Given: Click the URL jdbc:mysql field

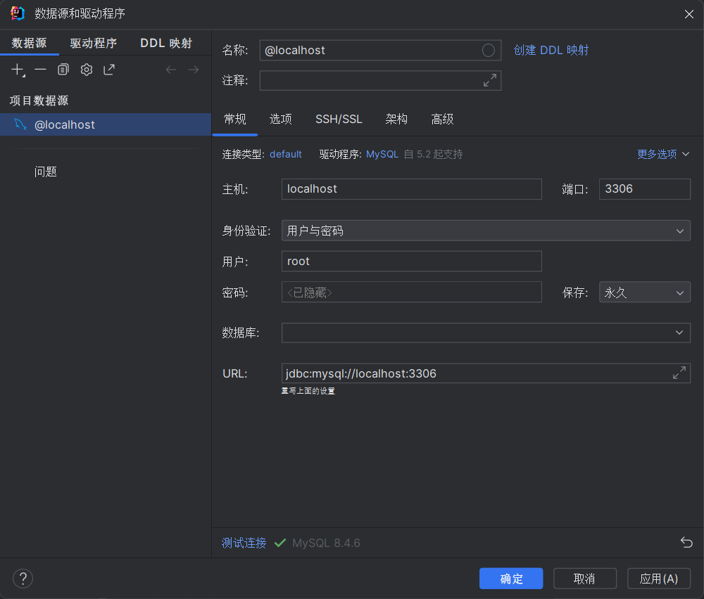Looking at the screenshot, I should 486,373.
